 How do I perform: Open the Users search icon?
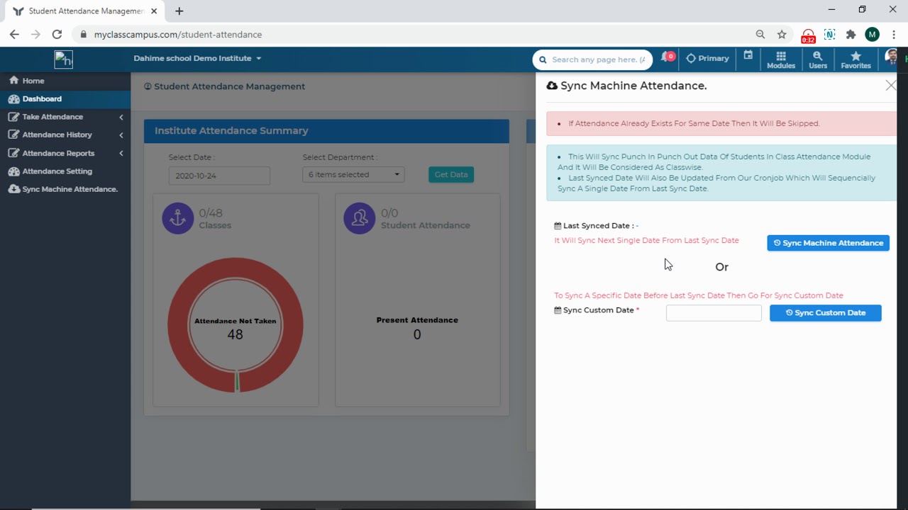coord(818,59)
